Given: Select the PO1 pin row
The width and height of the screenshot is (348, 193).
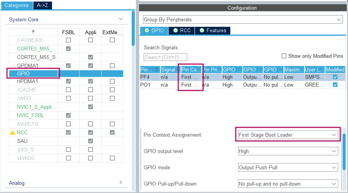Looking at the screenshot, I should [x=242, y=85].
